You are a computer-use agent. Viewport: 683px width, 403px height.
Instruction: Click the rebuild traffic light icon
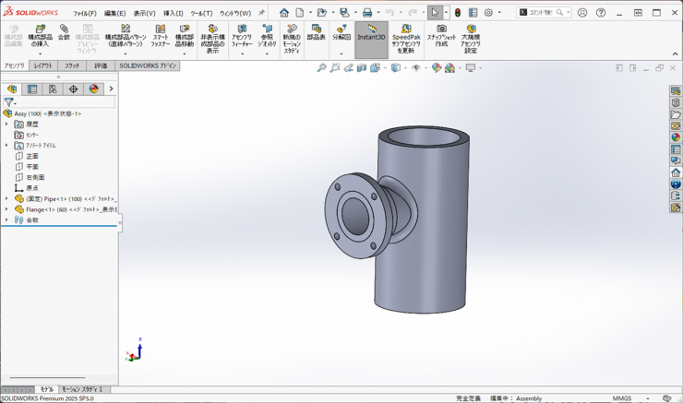(457, 13)
